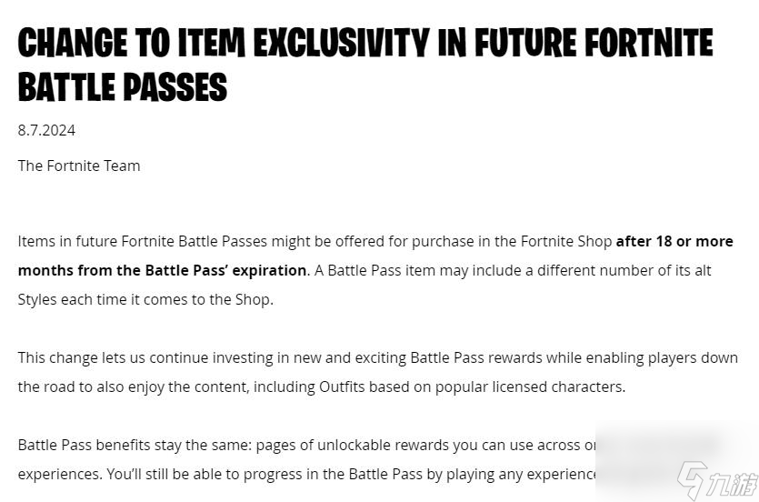759x502 pixels.
Task: Click the 8.7.2024 publication date
Action: [46, 130]
